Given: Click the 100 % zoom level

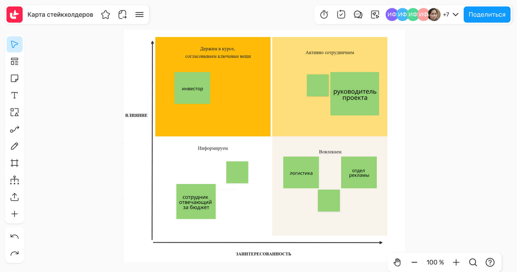Looking at the screenshot, I should point(435,262).
